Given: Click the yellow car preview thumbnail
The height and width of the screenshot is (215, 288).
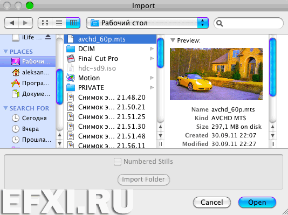Looking at the screenshot, I should [216, 74].
